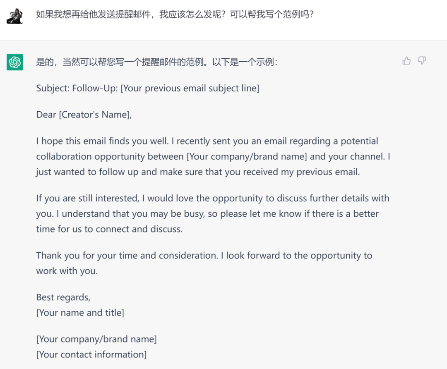The width and height of the screenshot is (447, 369).
Task: Click the '[Your previous email subject line]' placeholder
Action: 190,89
